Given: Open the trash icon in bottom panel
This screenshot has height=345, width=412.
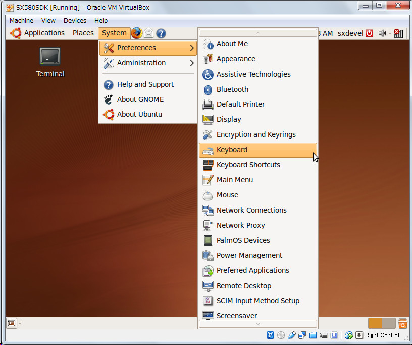Looking at the screenshot, I should (402, 323).
